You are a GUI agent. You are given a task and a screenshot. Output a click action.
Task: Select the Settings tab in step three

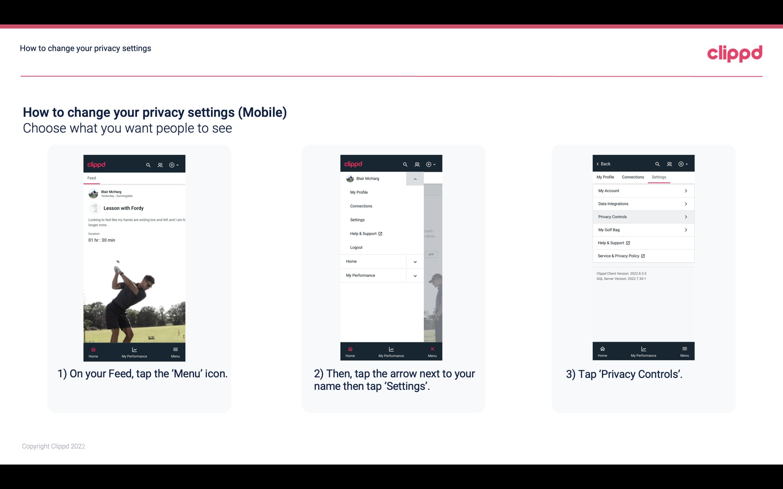[659, 177]
